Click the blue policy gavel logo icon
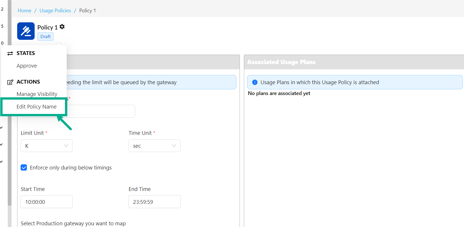 [x=26, y=31]
